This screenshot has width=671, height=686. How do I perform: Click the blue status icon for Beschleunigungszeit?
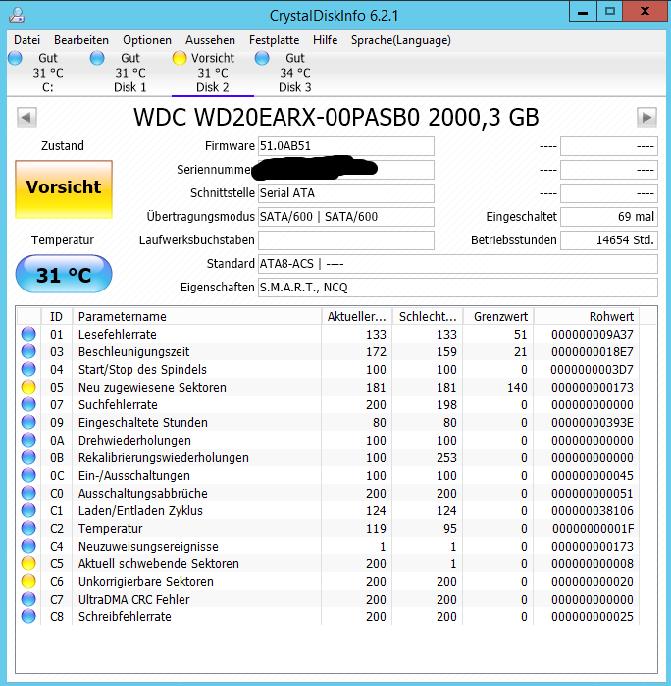28,351
